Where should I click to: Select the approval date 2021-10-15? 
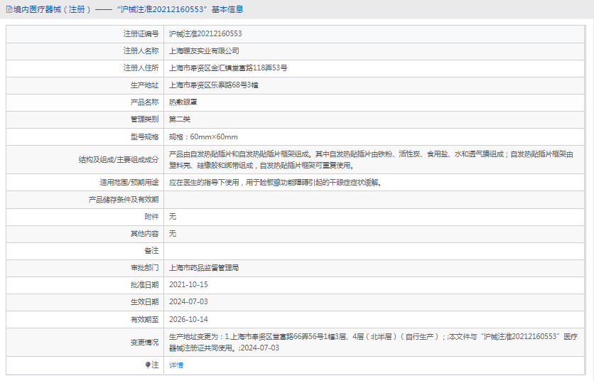(188, 285)
